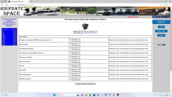Click the RDUPDATE SPACE logo
Viewport: 172px width, 97px height.
coord(12,11)
